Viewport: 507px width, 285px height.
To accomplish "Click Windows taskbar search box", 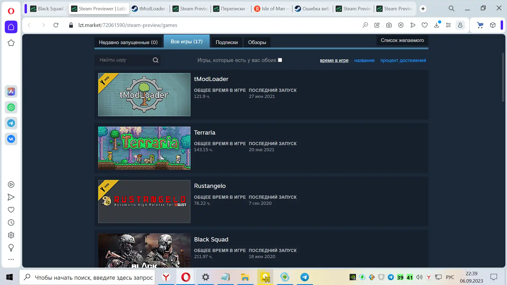I will click(x=87, y=277).
